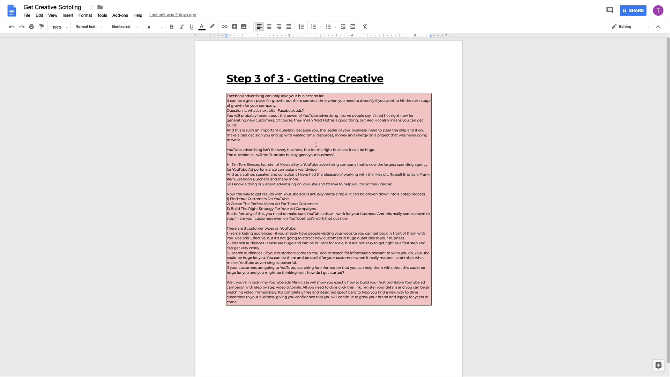Select Justify alignment
This screenshot has height=377, width=670.
click(x=289, y=27)
